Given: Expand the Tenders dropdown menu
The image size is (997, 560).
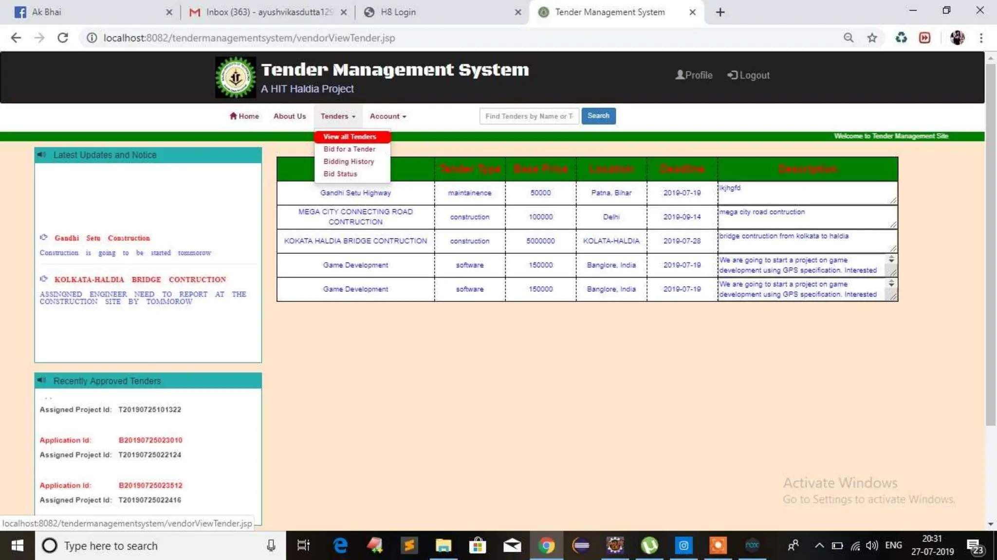Looking at the screenshot, I should point(338,116).
